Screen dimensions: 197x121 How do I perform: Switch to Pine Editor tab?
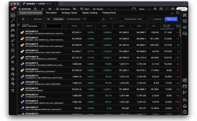coord(52,13)
